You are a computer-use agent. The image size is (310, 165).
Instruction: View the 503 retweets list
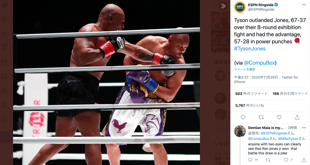[251, 94]
